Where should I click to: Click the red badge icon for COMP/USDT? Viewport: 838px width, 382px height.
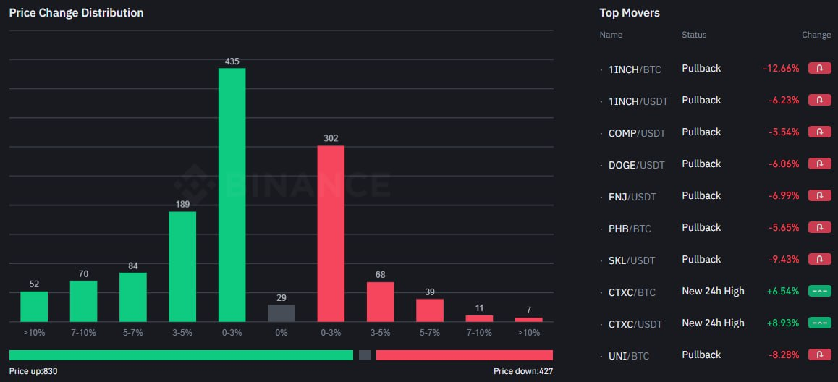pos(820,132)
